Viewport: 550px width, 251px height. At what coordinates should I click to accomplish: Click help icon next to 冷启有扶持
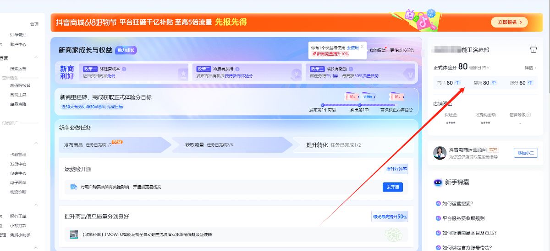(x=238, y=69)
